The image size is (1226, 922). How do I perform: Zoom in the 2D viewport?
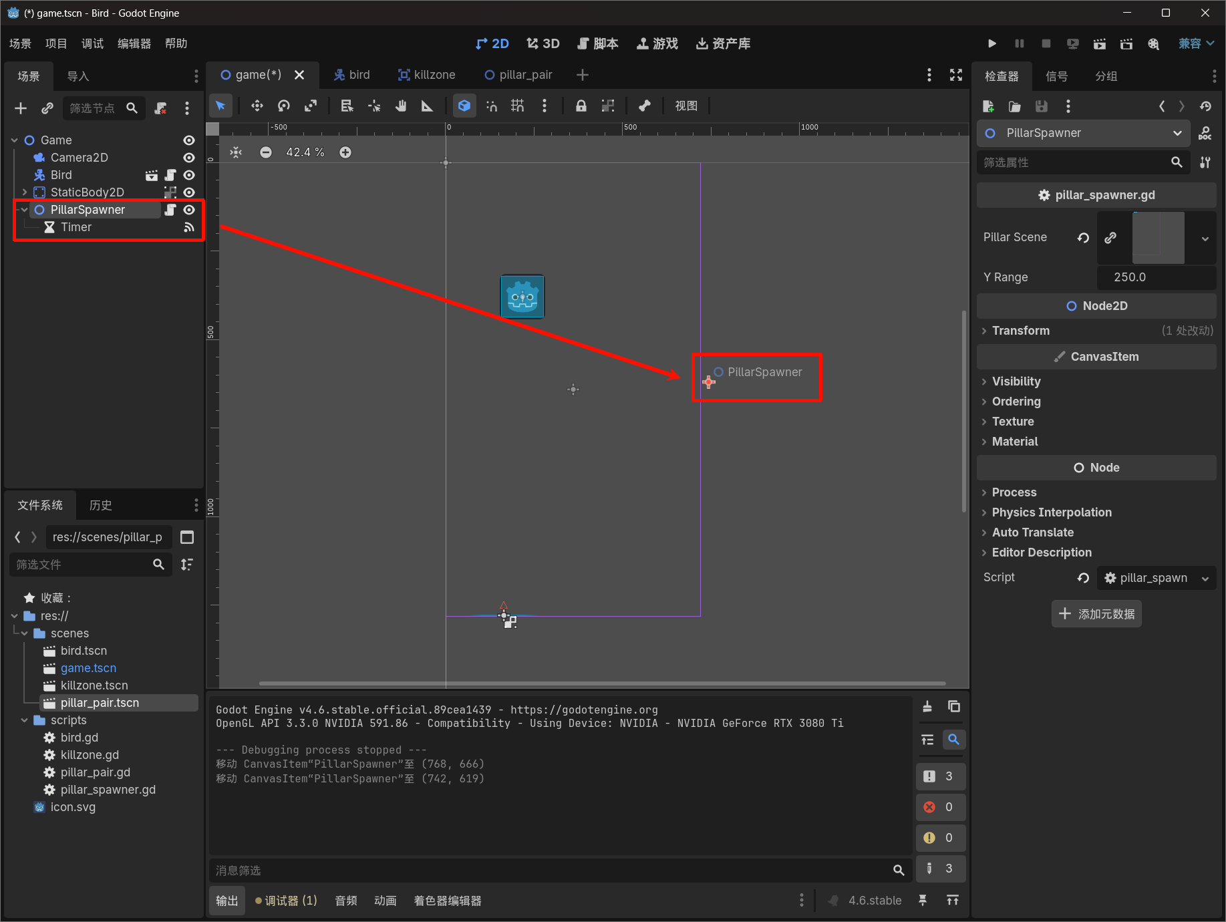[x=345, y=152]
